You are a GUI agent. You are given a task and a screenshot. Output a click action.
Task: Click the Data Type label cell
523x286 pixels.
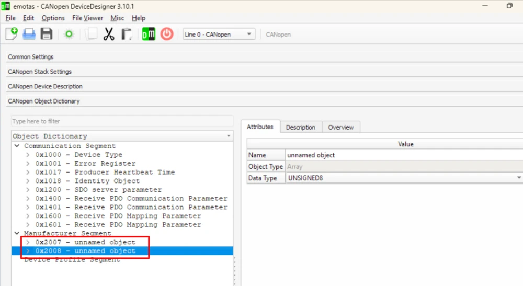(266, 178)
